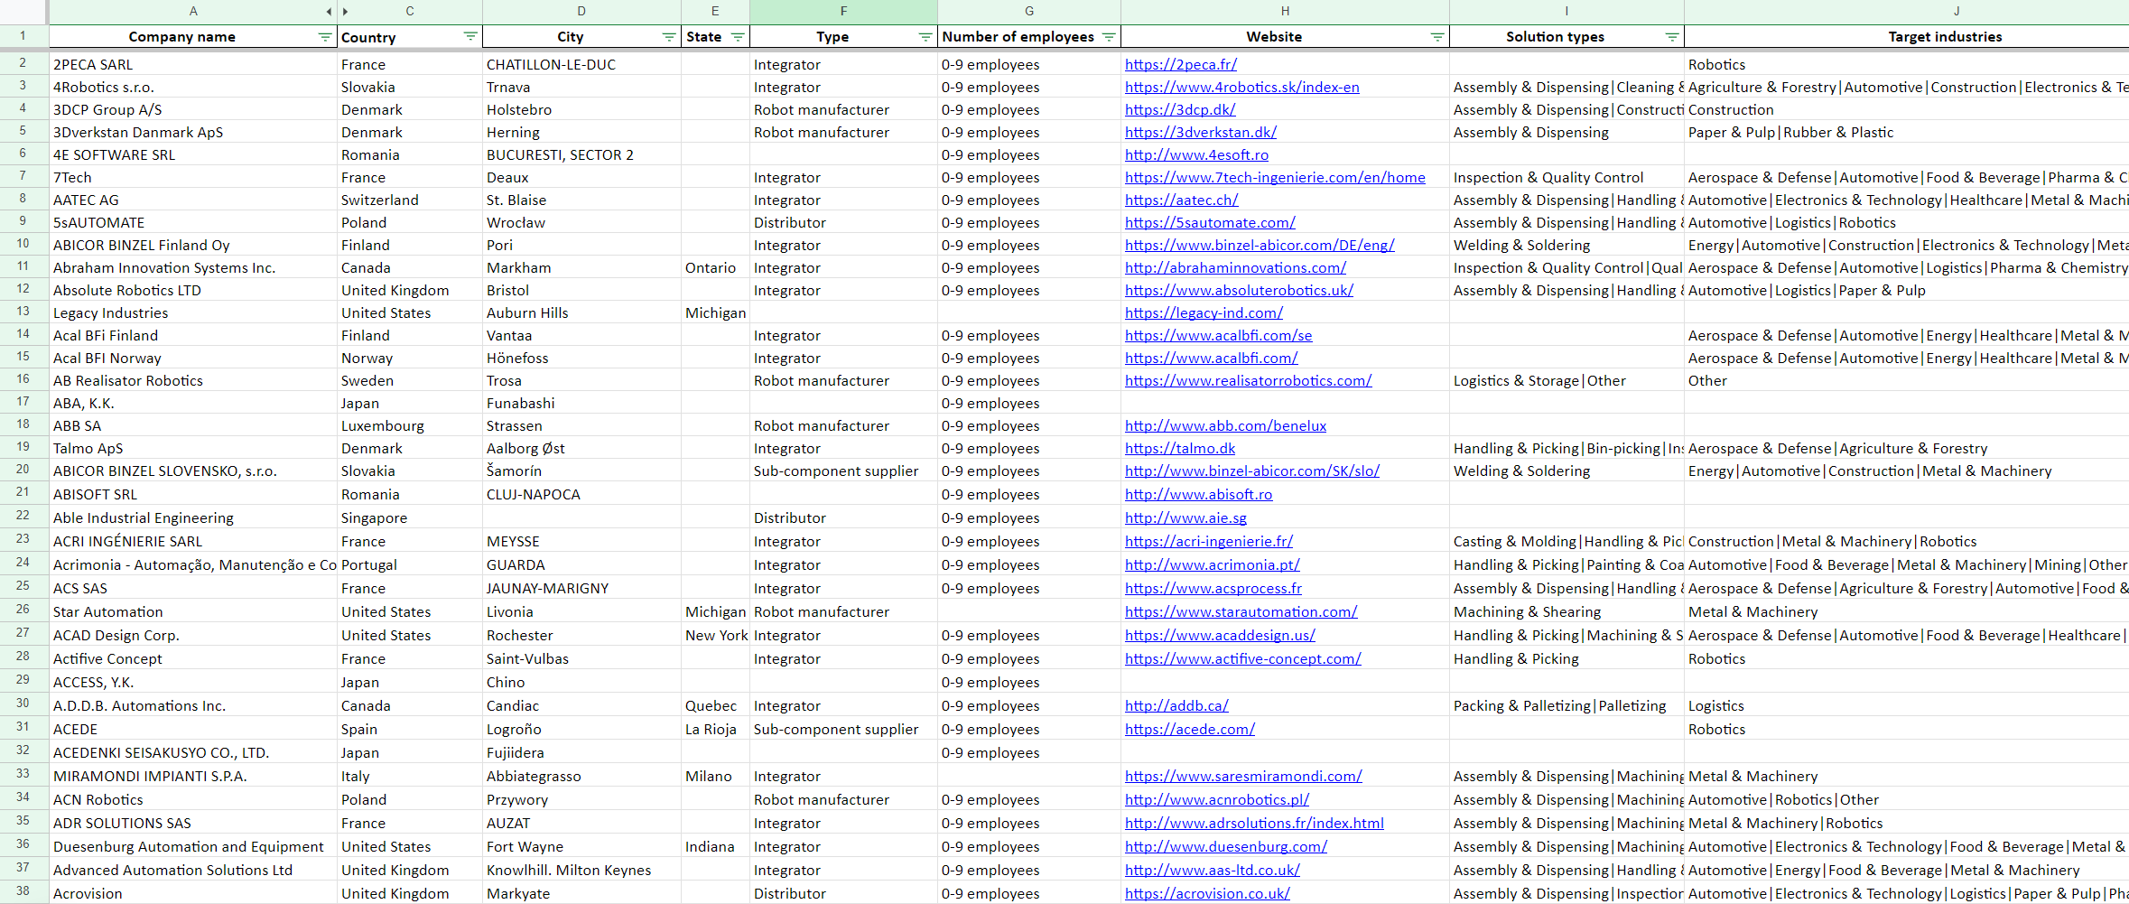Viewport: 2129px width, 904px height.
Task: Open the Number of employees filter icon
Action: 1109,37
